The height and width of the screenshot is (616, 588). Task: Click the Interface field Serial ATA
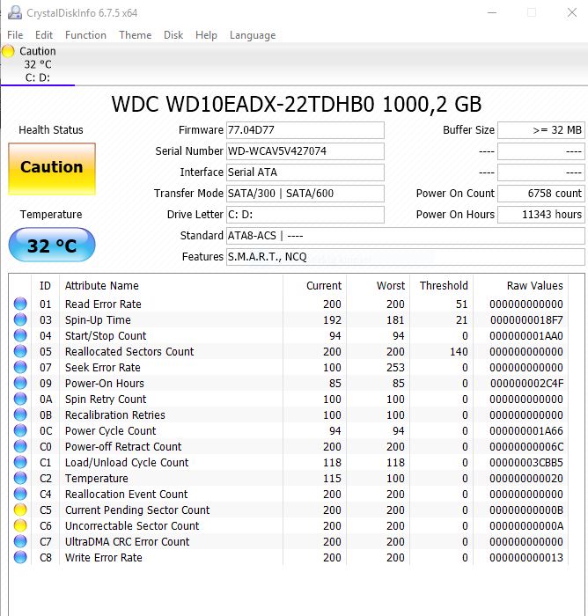[305, 172]
